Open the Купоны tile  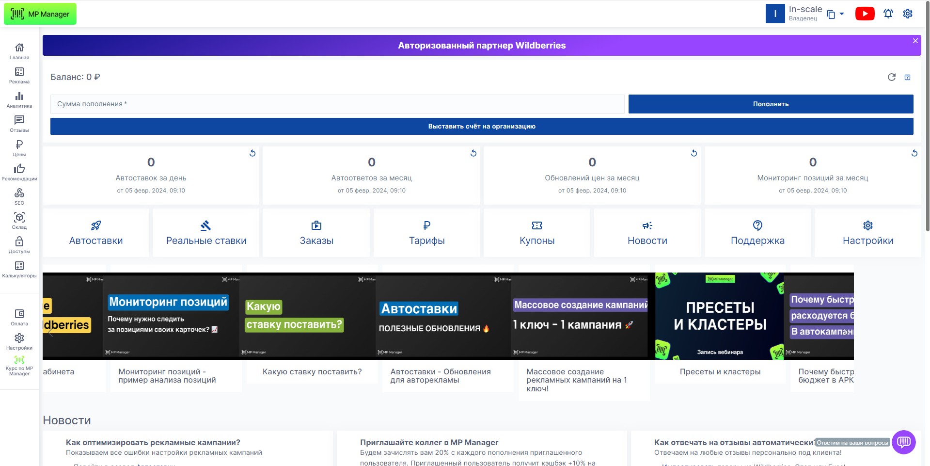[537, 233]
